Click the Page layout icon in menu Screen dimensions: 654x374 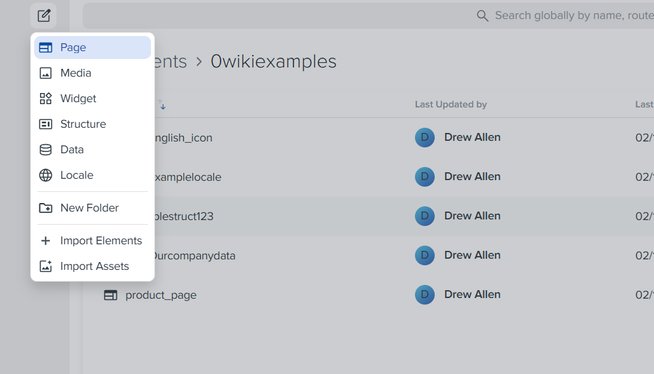point(45,47)
